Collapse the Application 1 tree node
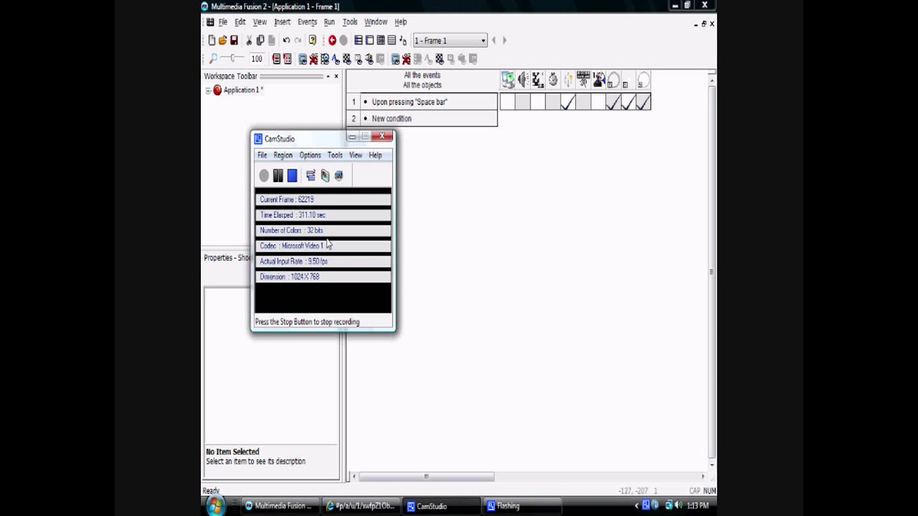Screen dimensions: 918x516 tap(208, 90)
